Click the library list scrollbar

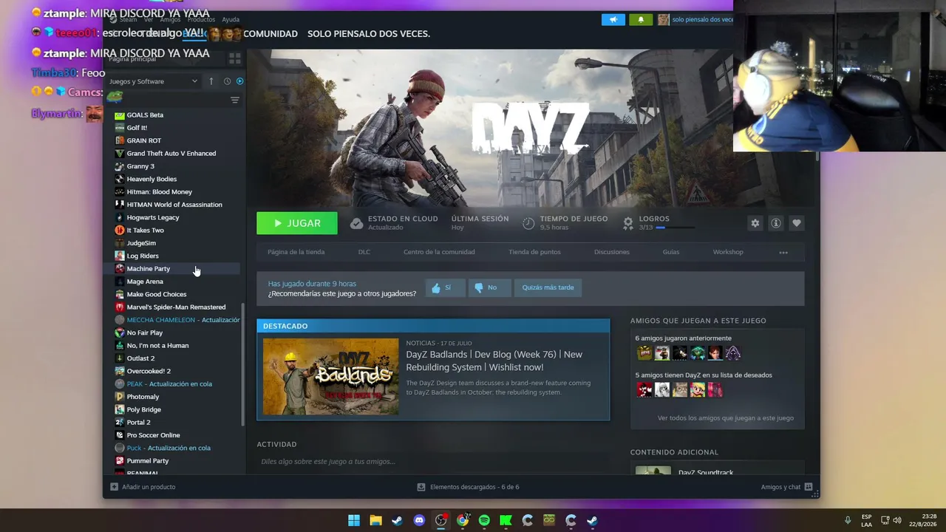click(x=243, y=364)
